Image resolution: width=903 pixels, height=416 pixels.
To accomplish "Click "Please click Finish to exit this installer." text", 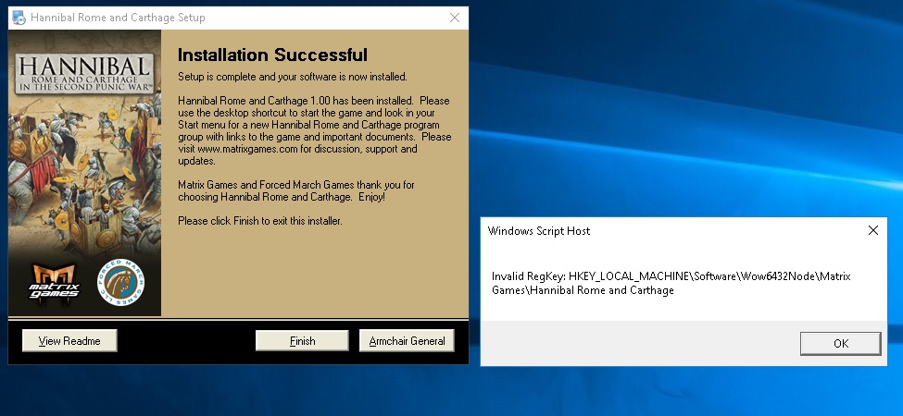I will point(259,221).
